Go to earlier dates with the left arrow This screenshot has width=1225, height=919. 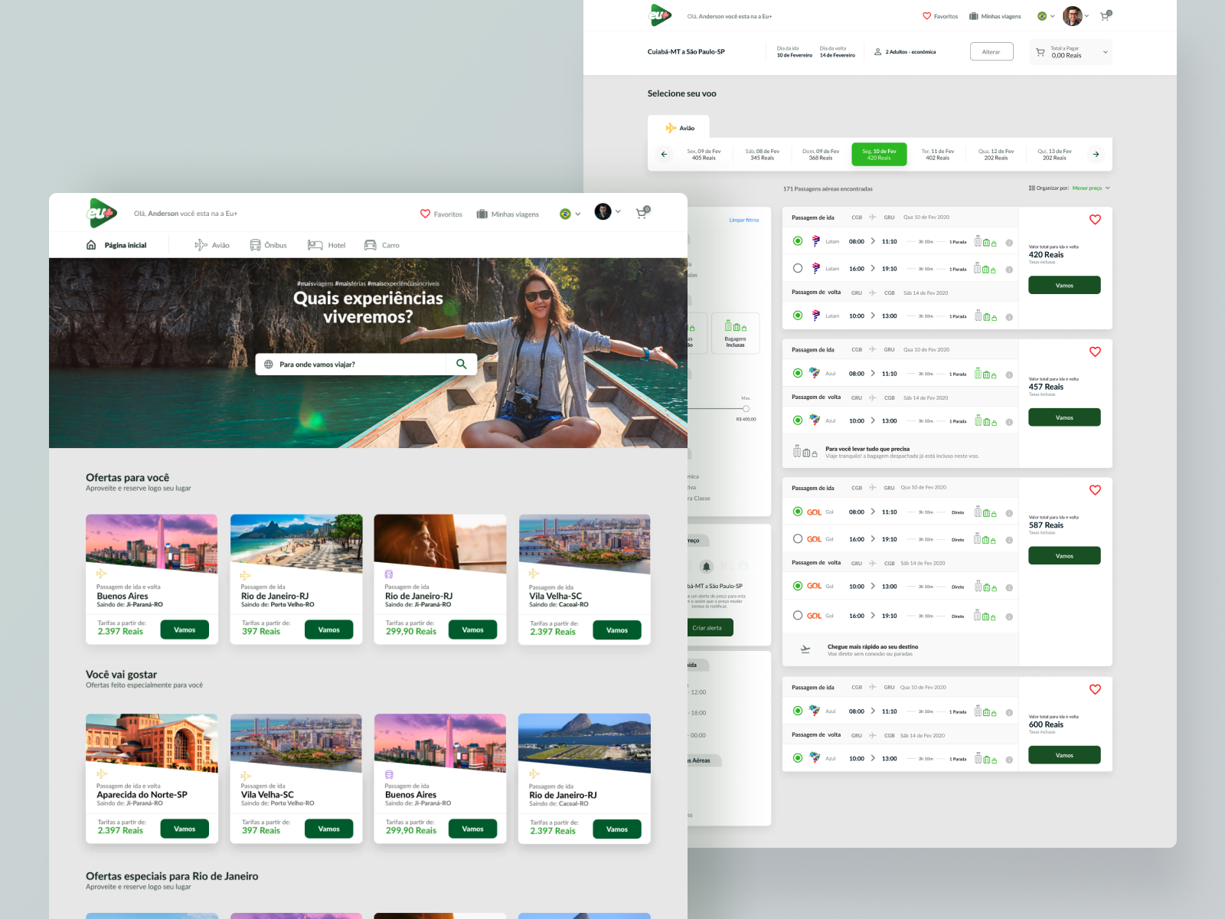pyautogui.click(x=664, y=154)
